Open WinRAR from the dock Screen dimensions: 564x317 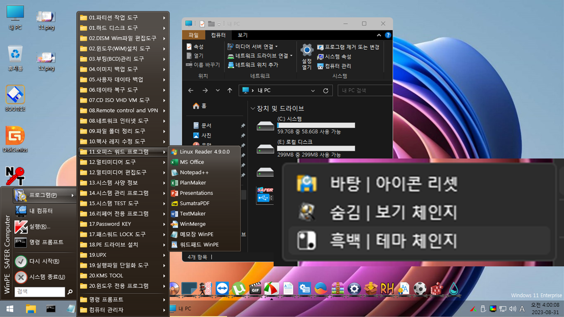(x=338, y=288)
